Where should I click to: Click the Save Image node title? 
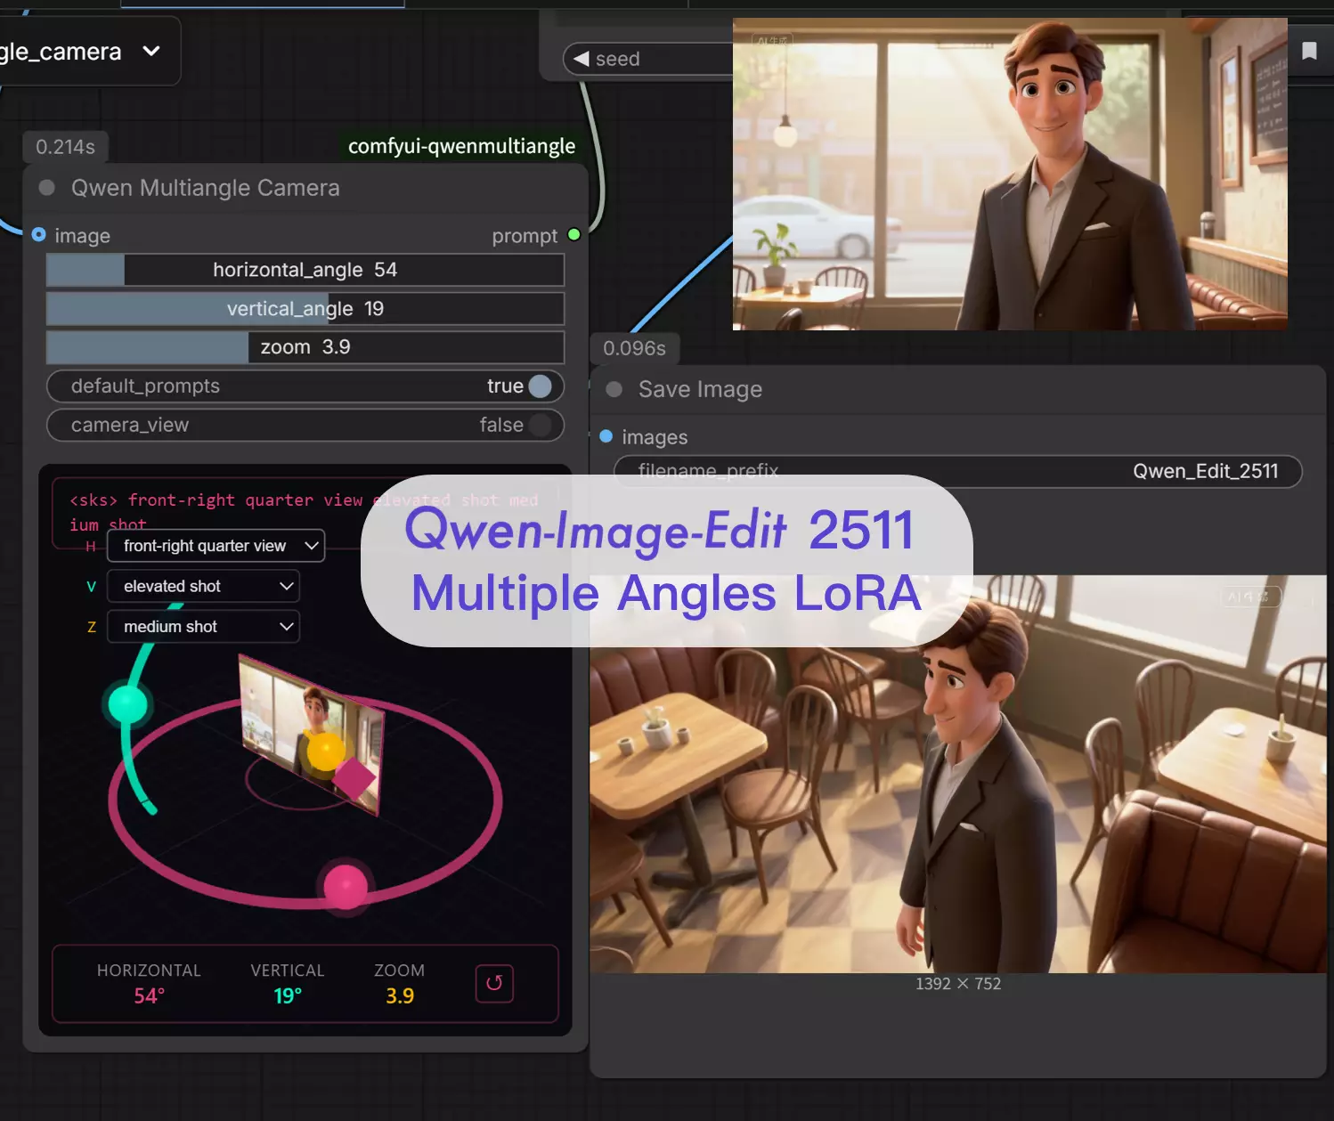point(700,389)
